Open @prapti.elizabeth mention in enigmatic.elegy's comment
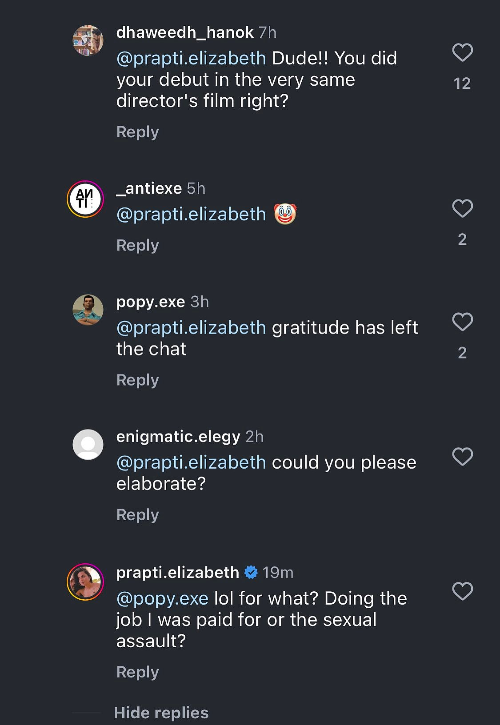 pyautogui.click(x=191, y=462)
